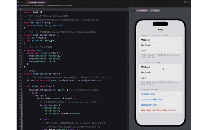Screen dimensions: 208x130
Task: Tap MacStudio row in first section
Action: click(160, 45)
